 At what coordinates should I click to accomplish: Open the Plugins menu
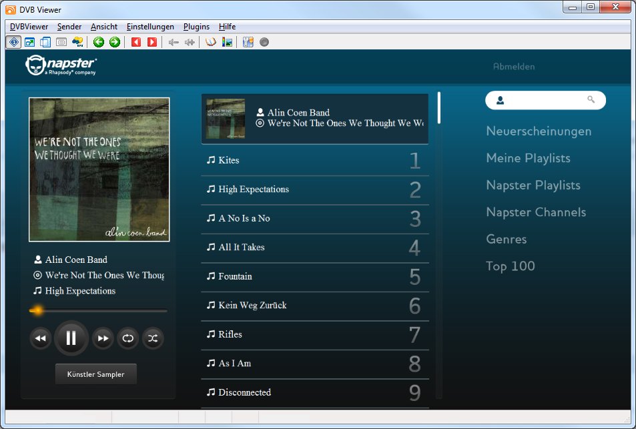click(196, 27)
